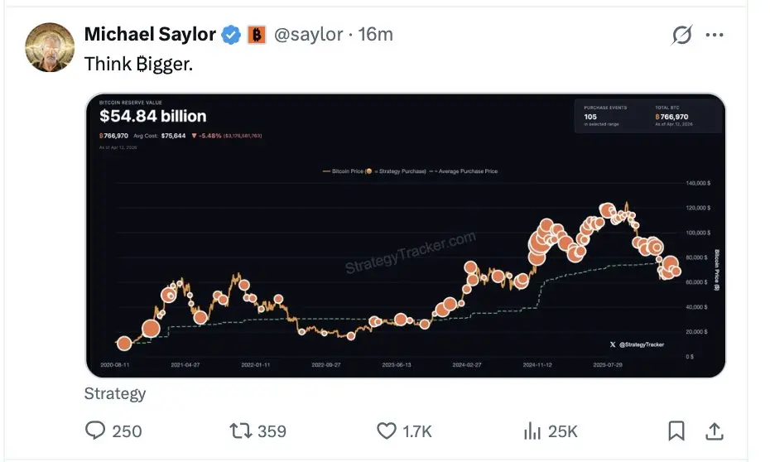Open the Strategy card label link
Viewport: 770px width, 462px height.
point(115,393)
